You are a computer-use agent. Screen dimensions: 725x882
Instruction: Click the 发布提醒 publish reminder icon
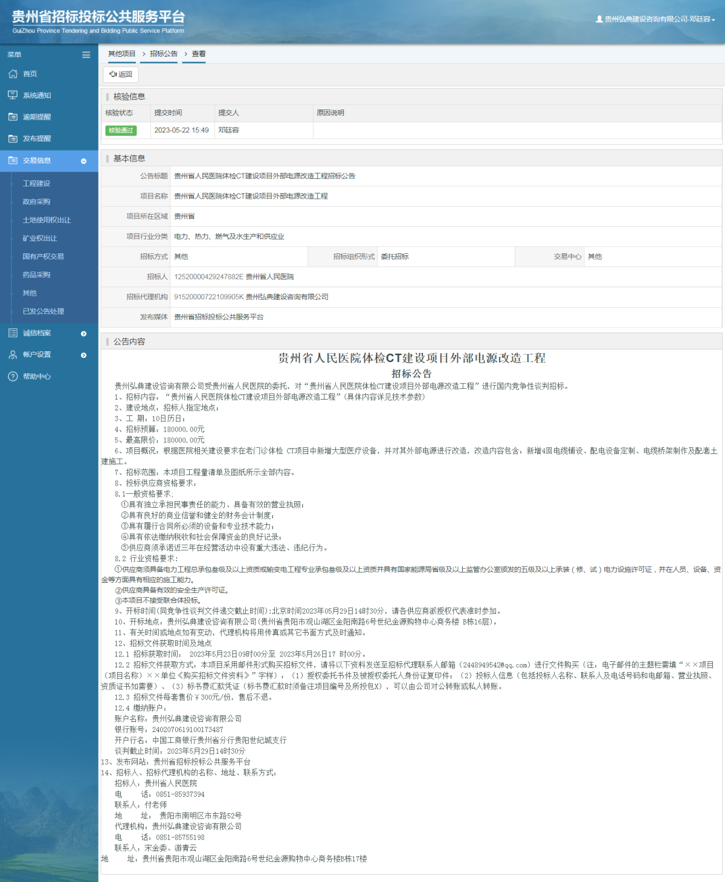click(x=12, y=138)
